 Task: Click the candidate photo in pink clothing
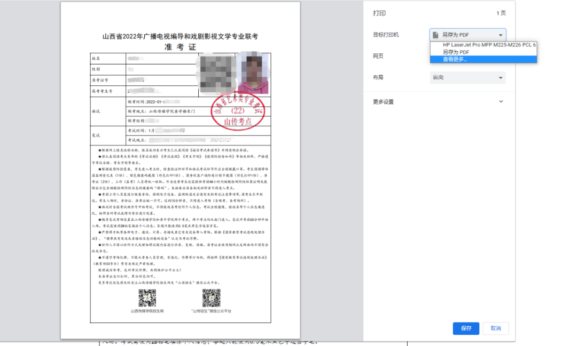pos(252,74)
